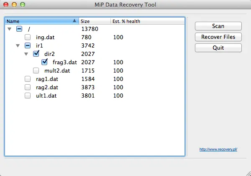Uncheck the dir2 folder checkbox
Viewport: 251px width, 176px height.
click(x=36, y=54)
